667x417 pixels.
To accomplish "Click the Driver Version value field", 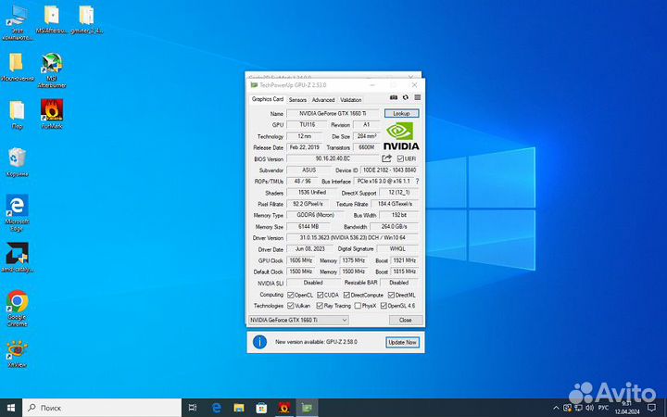I will 352,237.
